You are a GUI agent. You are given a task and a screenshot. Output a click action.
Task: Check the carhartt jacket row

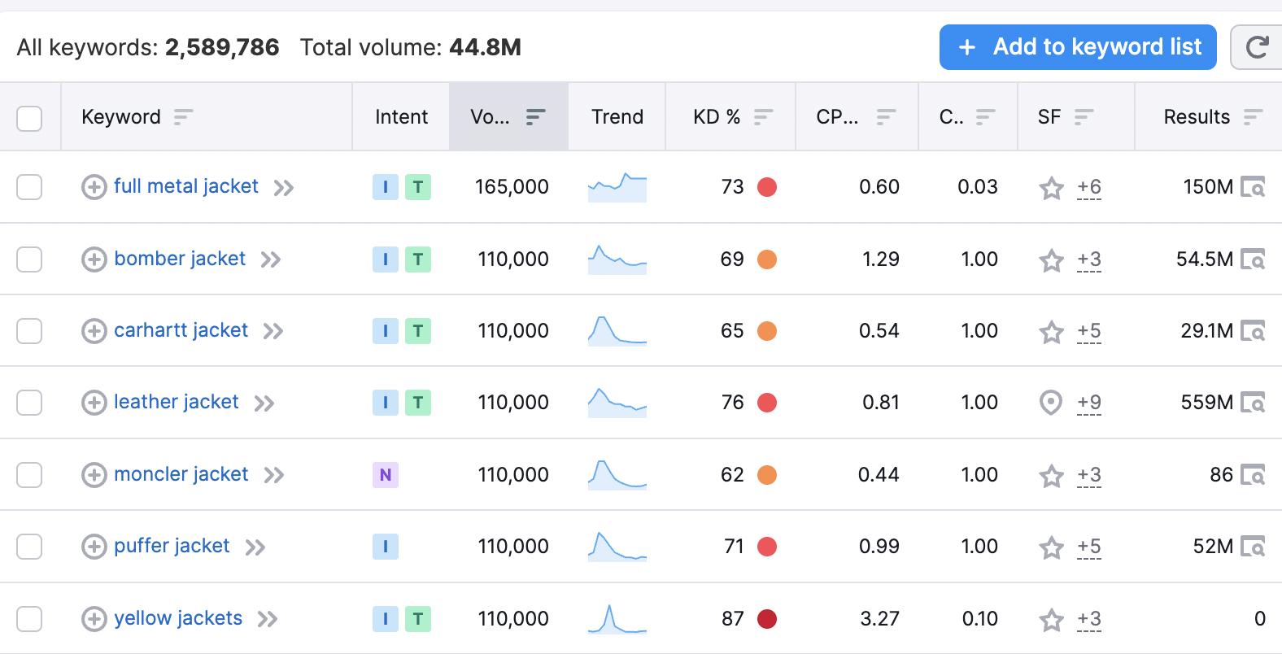(x=29, y=331)
